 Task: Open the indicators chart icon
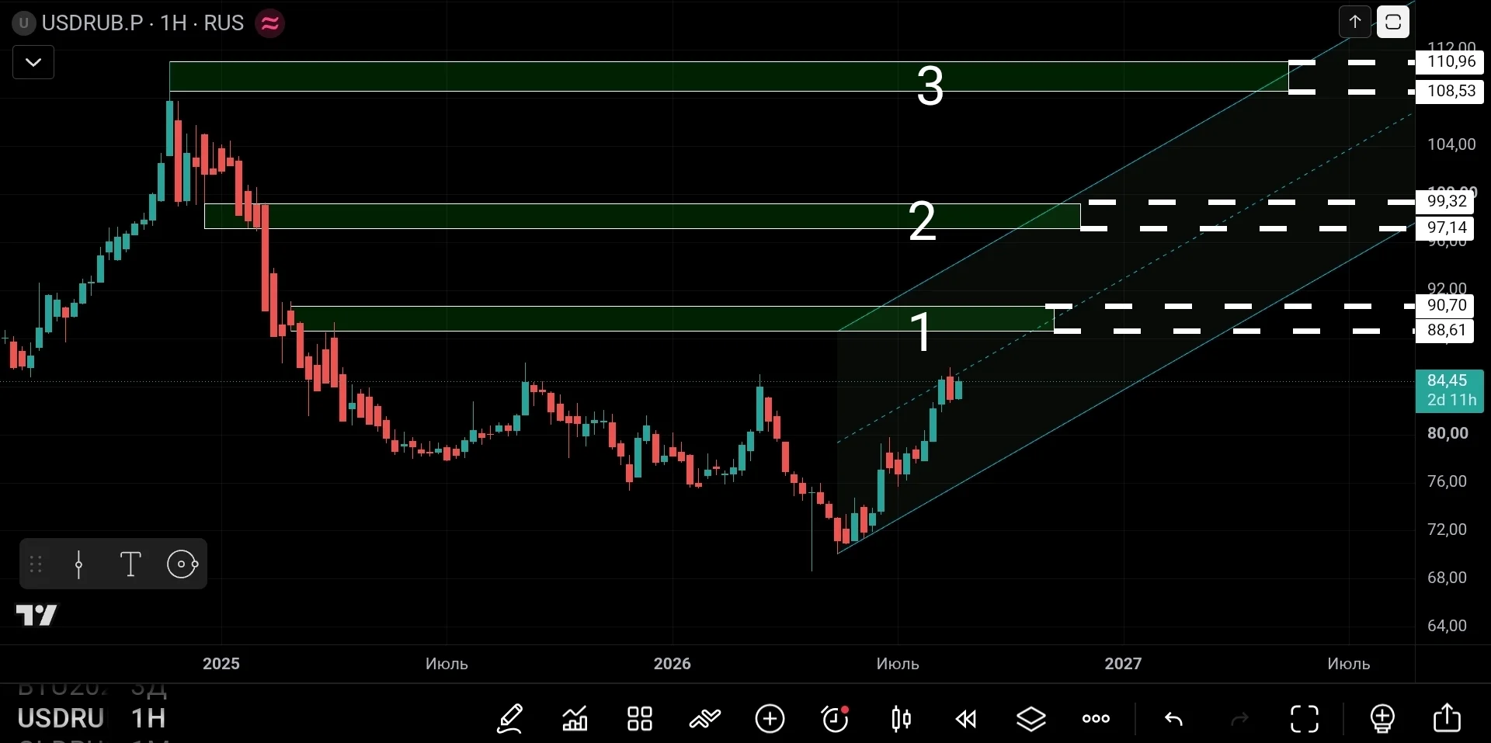(x=575, y=719)
